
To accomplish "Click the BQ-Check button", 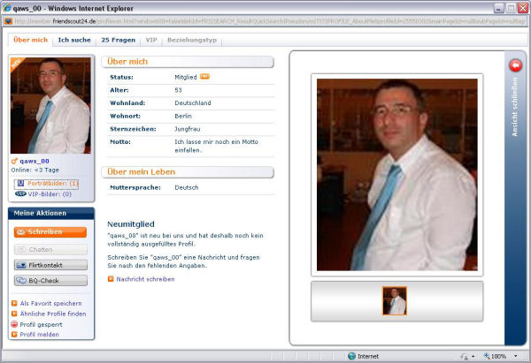I will tap(50, 281).
